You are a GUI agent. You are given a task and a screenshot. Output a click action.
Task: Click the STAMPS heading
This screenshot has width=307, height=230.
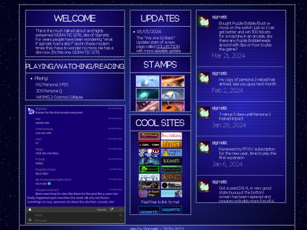[x=160, y=65]
